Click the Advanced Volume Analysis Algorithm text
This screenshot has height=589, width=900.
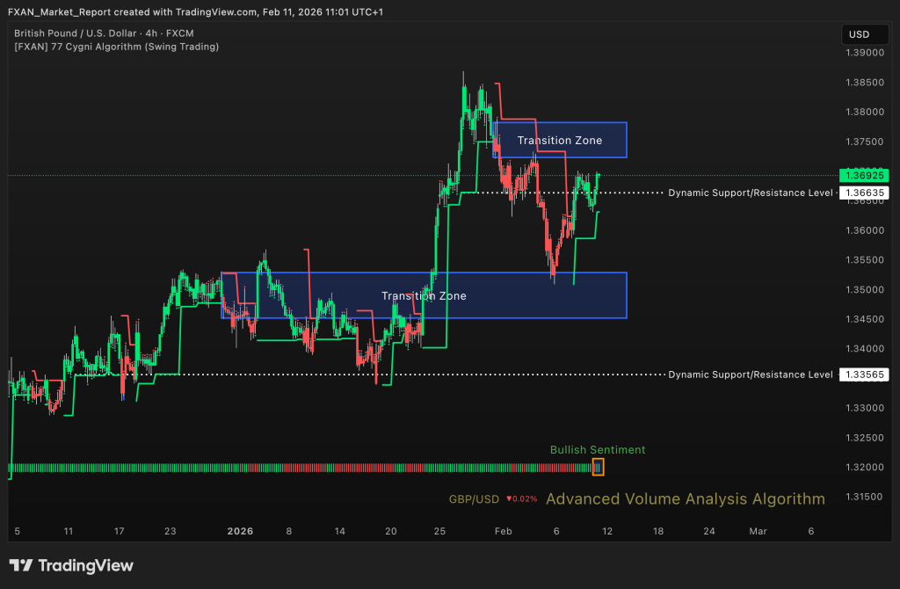point(685,499)
